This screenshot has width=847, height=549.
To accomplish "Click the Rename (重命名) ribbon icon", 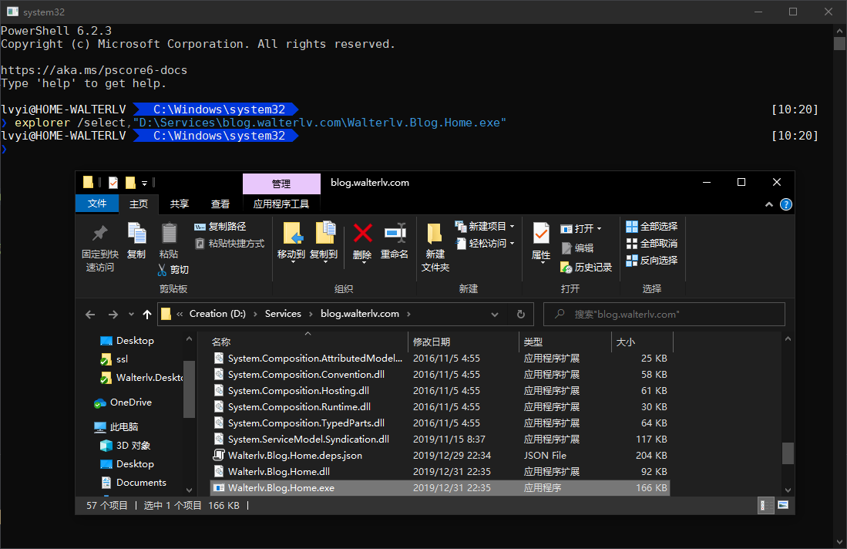I will 395,234.
